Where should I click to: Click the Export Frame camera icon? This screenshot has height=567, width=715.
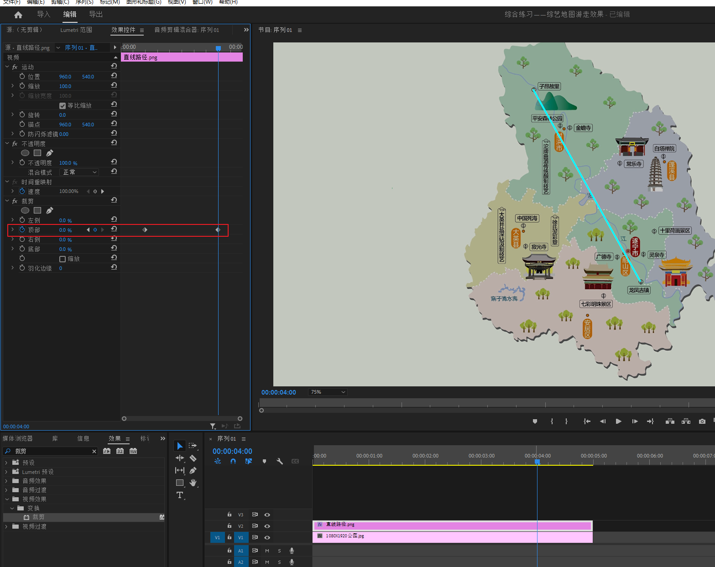(x=702, y=421)
